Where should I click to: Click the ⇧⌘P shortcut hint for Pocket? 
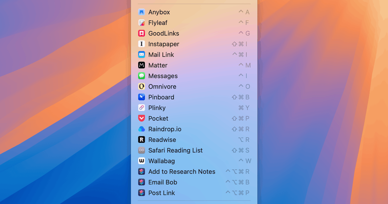coord(241,119)
